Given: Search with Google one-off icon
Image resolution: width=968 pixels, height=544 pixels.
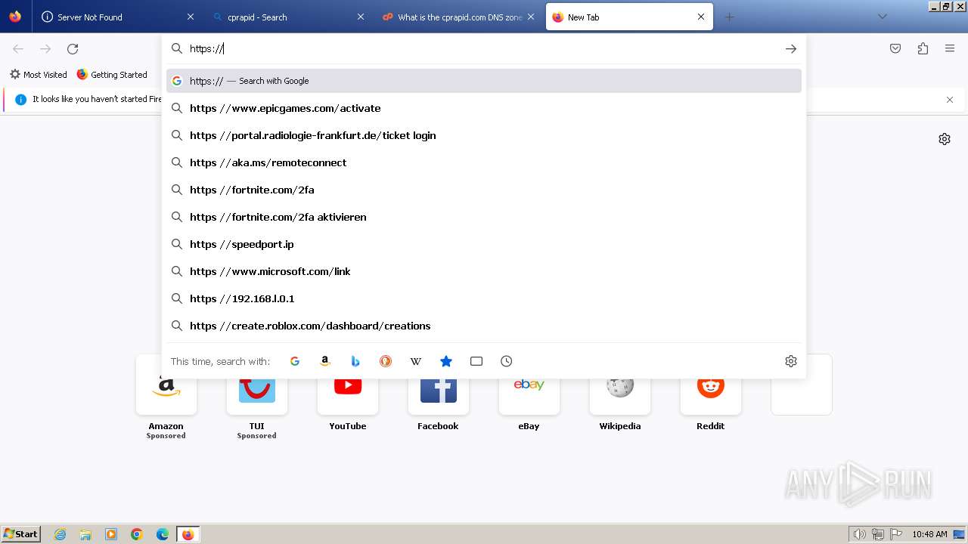Looking at the screenshot, I should point(295,361).
